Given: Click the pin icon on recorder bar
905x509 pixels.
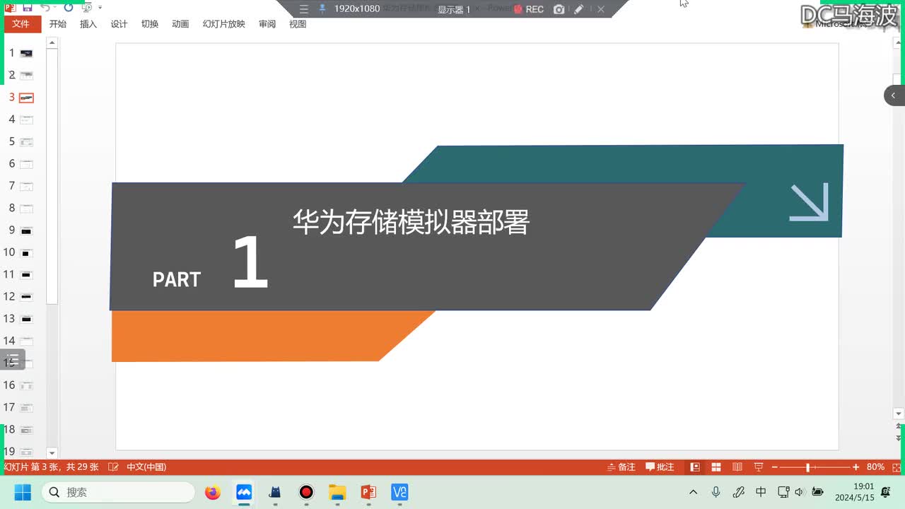Looking at the screenshot, I should pos(322,8).
